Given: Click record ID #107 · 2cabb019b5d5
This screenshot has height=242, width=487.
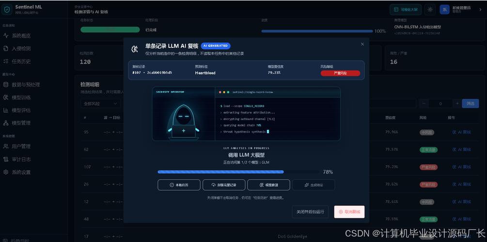Looking at the screenshot, I should pos(152,73).
